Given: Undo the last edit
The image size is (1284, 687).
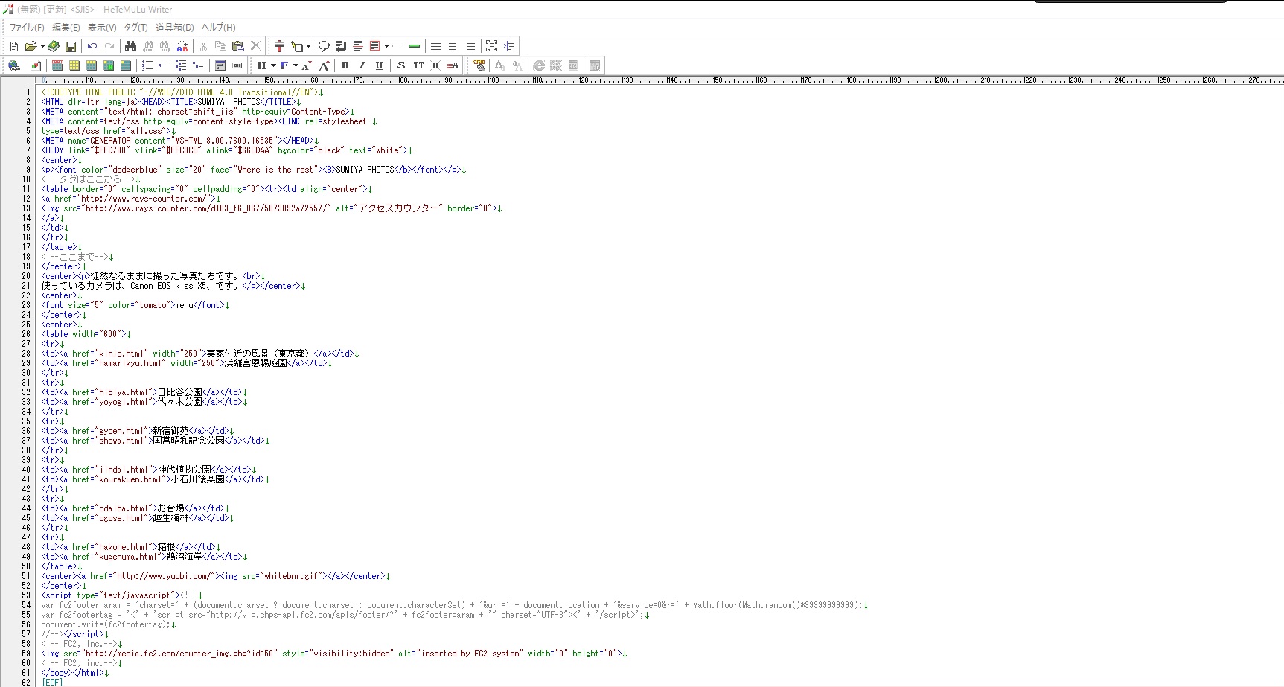Looking at the screenshot, I should tap(92, 46).
